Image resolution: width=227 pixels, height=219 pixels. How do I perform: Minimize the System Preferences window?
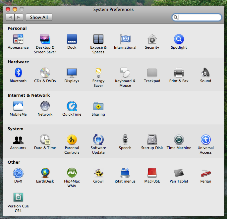(x=15, y=9)
